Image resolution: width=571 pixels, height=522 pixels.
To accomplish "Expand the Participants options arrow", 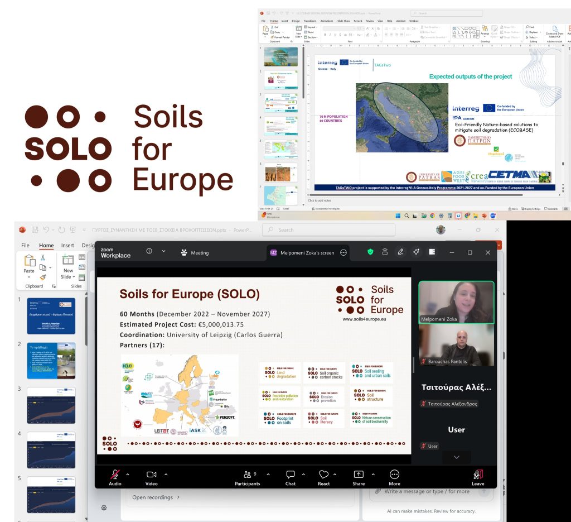I will pos(268,474).
